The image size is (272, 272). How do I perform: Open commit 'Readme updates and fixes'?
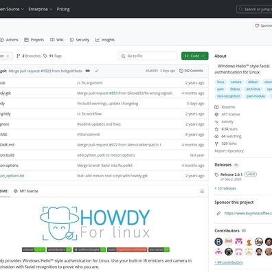[x=99, y=124]
